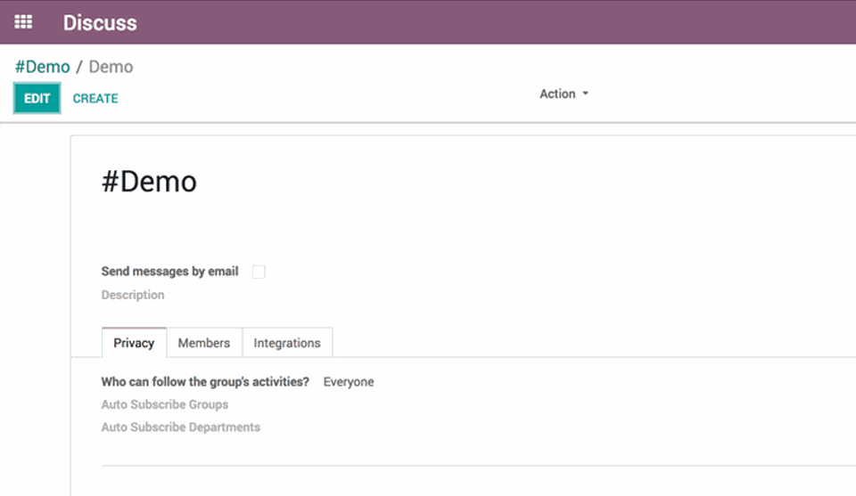Switch to the Members tab
Image resolution: width=856 pixels, height=496 pixels.
click(x=203, y=343)
